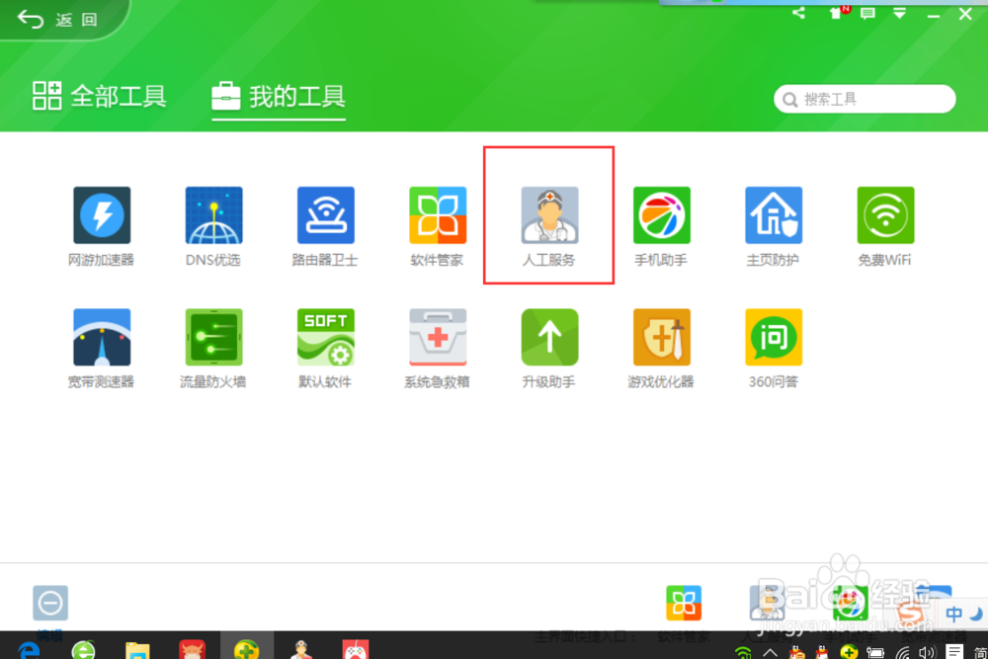Viewport: 988px width, 659px height.
Task: Open the 默认软件 settings tool
Action: (x=326, y=337)
